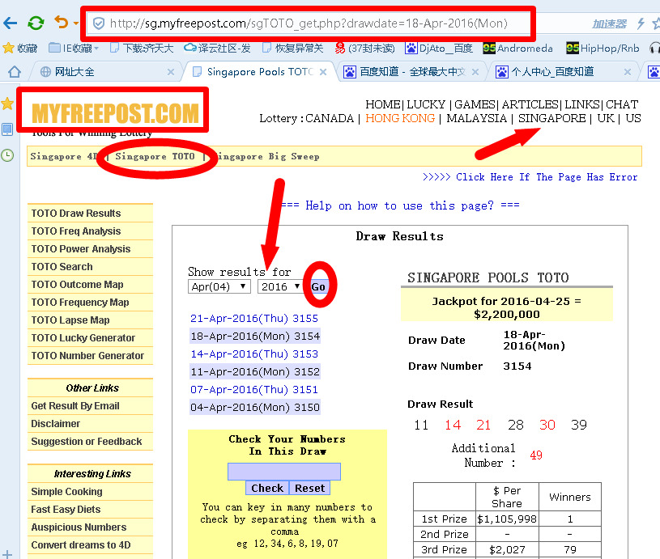The height and width of the screenshot is (559, 660).
Task: Open the CHAT navigation link
Action: [622, 104]
